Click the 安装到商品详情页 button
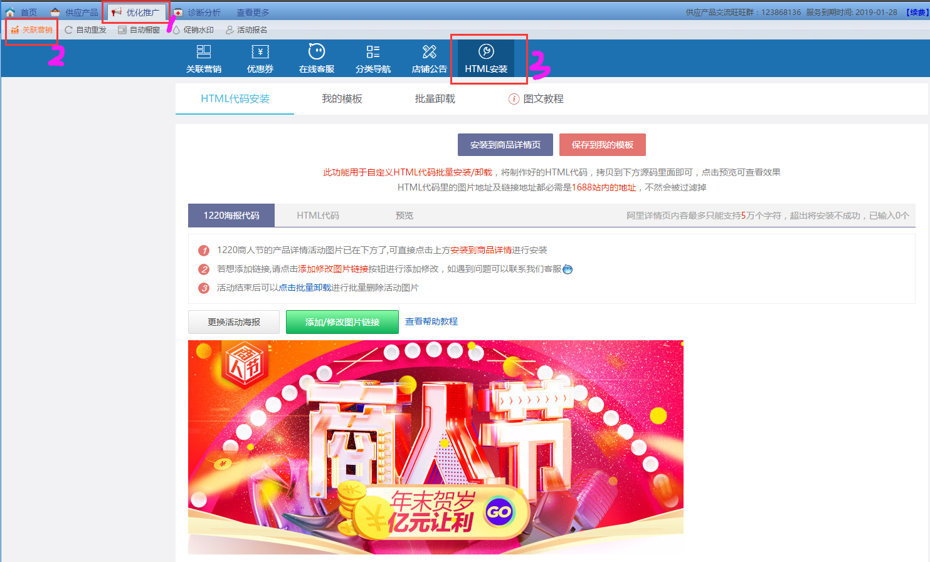 (505, 145)
